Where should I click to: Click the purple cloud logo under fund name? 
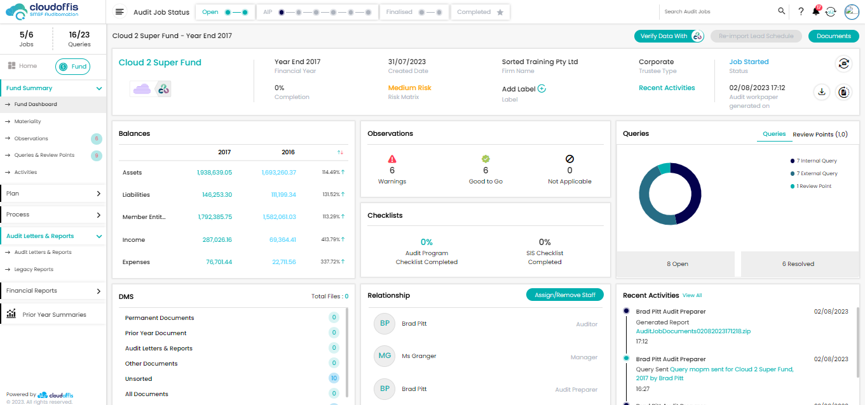click(142, 89)
